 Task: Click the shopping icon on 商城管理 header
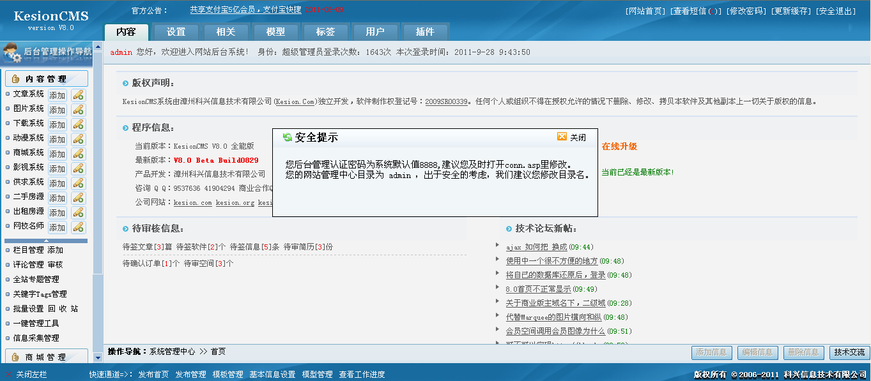coord(15,356)
